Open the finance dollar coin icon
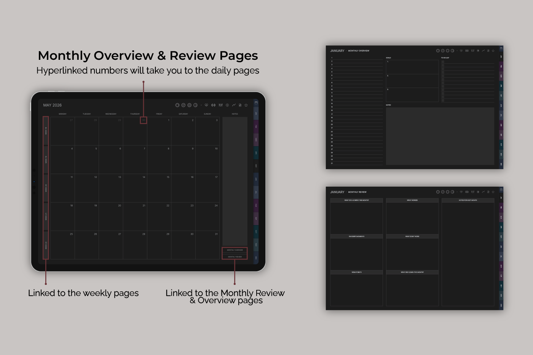This screenshot has height=355, width=533. [227, 105]
